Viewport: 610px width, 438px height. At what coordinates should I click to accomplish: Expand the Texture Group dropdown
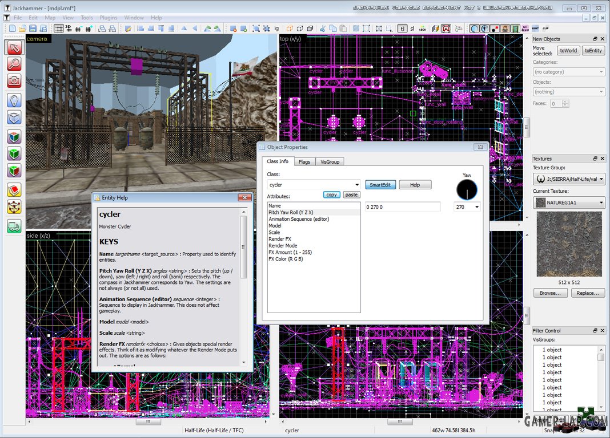click(569, 179)
